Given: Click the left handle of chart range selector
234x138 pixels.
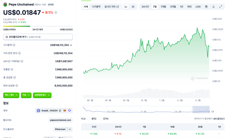Looking at the screenshot, I should pyautogui.click(x=193, y=110).
